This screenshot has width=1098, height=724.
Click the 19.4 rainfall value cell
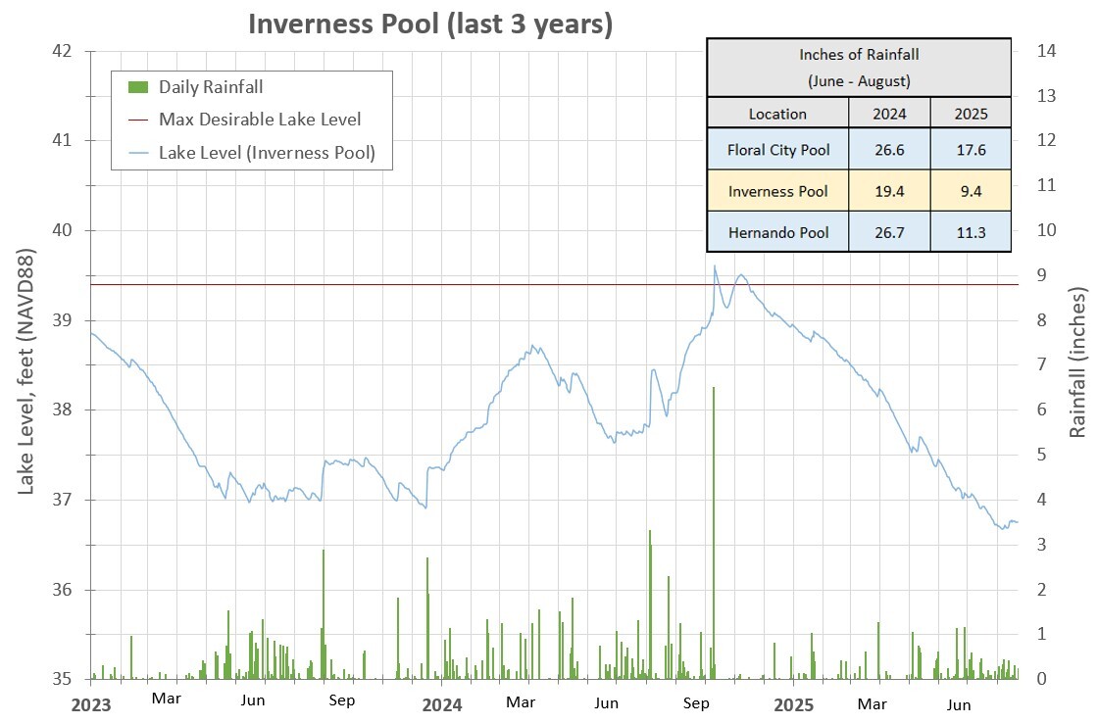[x=889, y=191]
